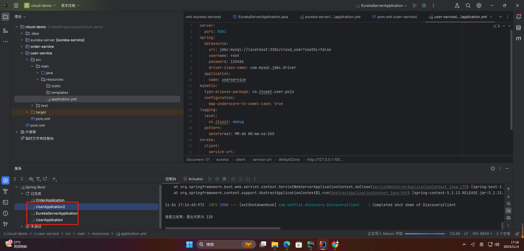Image resolution: width=524 pixels, height=251 pixels.
Task: Toggle soft-wrap in the console
Action: (508, 203)
